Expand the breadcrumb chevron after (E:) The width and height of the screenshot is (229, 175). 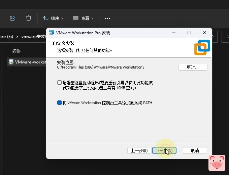coord(17,37)
